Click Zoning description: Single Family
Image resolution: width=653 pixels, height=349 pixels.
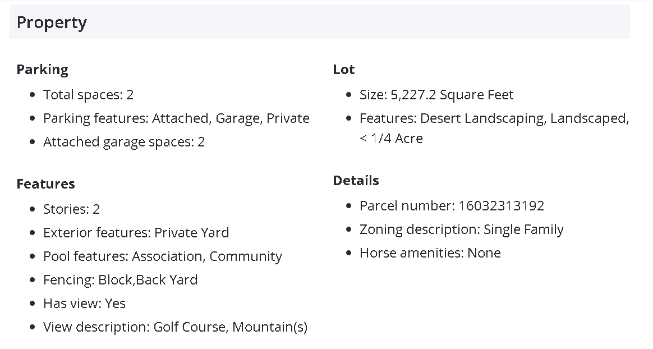pos(461,229)
